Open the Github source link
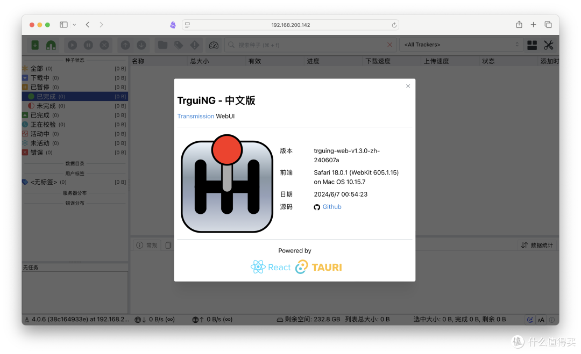 pos(331,207)
